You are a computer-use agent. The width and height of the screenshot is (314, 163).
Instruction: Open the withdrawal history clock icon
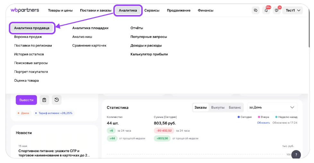[x=57, y=100]
